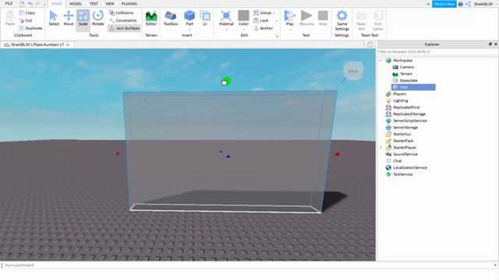Duplicate the selected part

(31, 28)
